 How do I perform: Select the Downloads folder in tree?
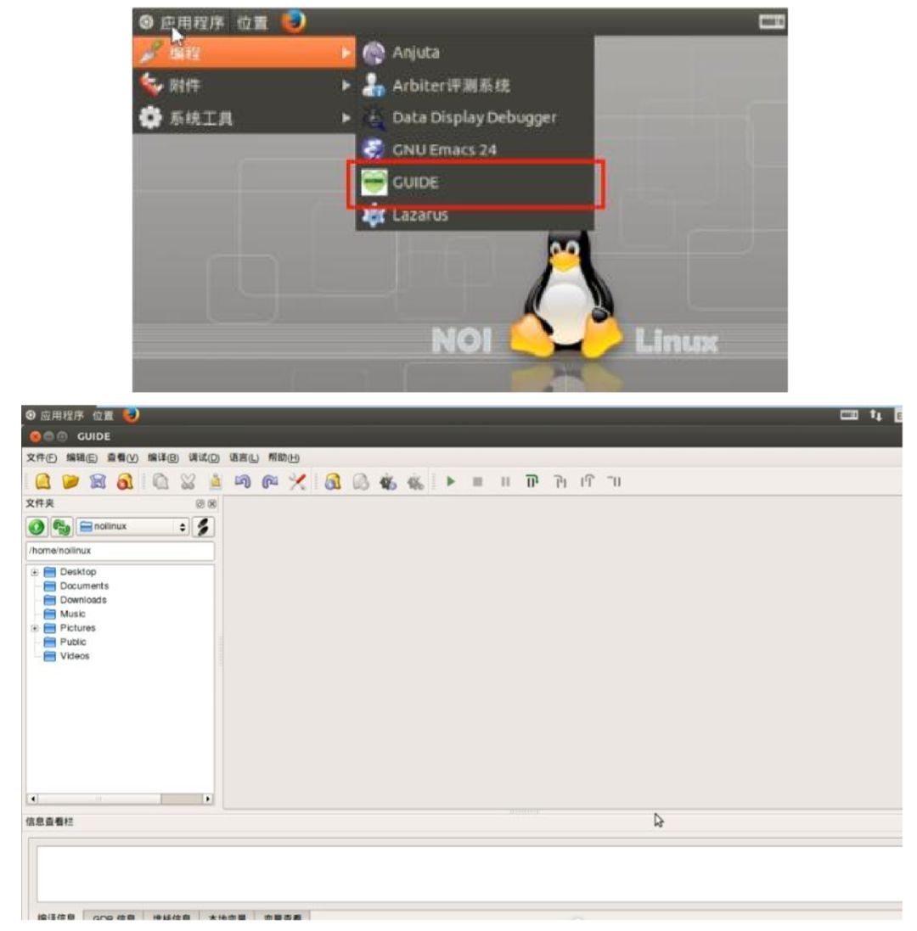click(83, 600)
